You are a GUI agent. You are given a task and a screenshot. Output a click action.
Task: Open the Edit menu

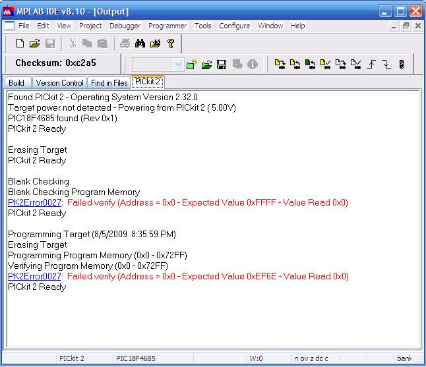[x=43, y=26]
